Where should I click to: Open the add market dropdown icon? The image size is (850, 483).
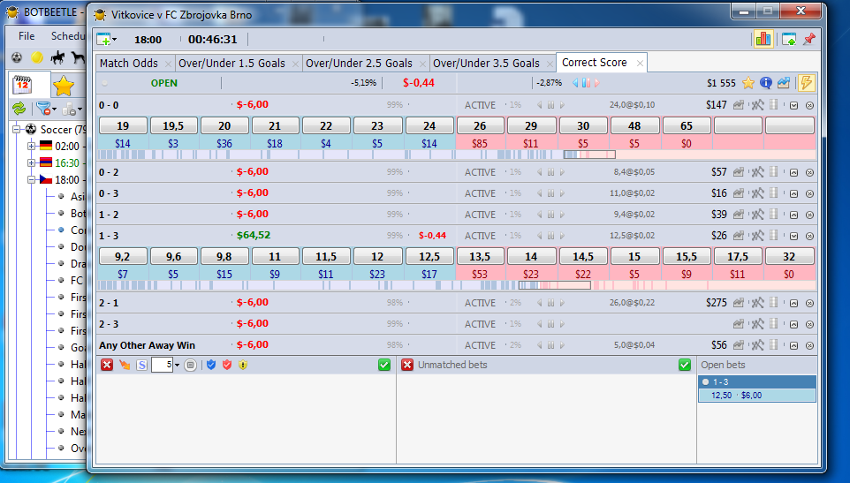point(107,39)
